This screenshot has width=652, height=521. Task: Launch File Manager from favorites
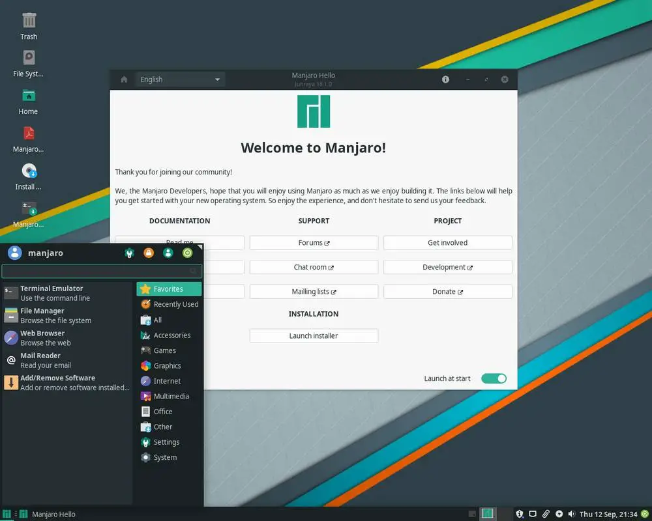click(x=67, y=315)
